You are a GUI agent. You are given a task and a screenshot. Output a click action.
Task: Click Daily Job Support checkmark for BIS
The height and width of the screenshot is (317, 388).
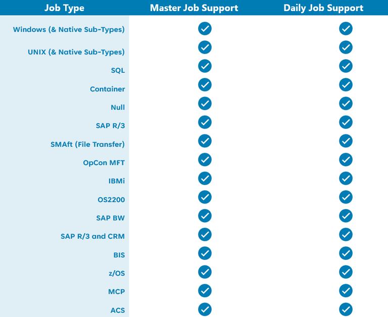(x=346, y=253)
